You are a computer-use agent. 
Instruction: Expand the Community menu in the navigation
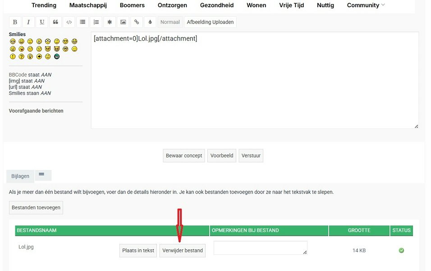(366, 5)
